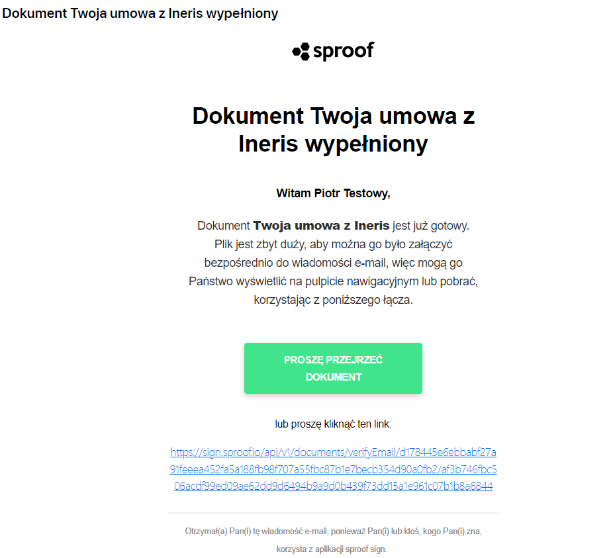Click the greeting Witam Piotr Testowy
This screenshot has width=613, height=558.
coord(333,193)
